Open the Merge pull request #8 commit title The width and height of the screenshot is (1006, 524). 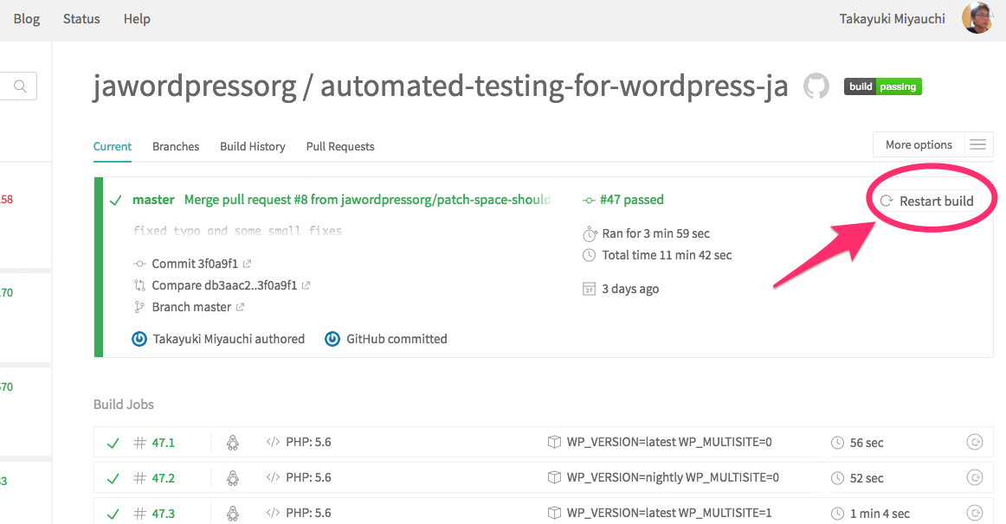pyautogui.click(x=368, y=200)
